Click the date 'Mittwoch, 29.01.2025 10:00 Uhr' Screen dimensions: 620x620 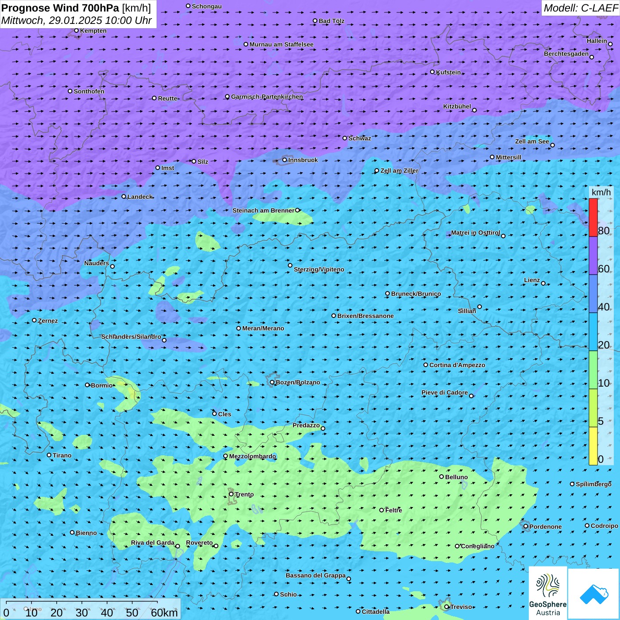(x=77, y=20)
